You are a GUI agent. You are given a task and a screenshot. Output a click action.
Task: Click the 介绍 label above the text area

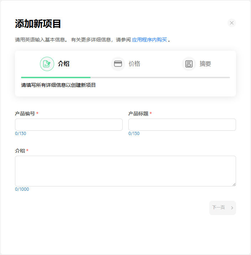pyautogui.click(x=20, y=151)
